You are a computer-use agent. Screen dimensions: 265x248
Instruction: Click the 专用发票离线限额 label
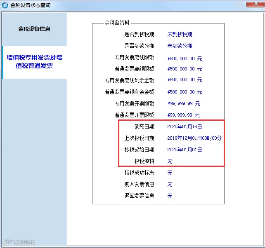(135, 57)
